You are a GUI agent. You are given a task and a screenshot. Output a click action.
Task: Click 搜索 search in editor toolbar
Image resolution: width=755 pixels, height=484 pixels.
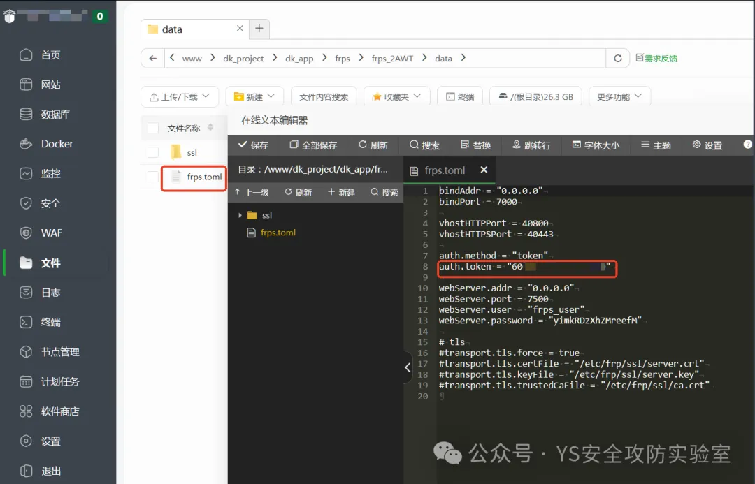pyautogui.click(x=424, y=145)
